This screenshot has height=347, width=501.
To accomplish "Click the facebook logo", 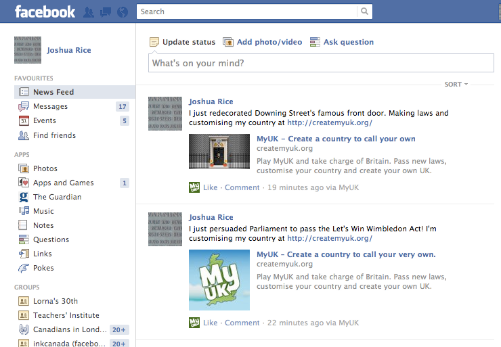I will click(x=45, y=11).
